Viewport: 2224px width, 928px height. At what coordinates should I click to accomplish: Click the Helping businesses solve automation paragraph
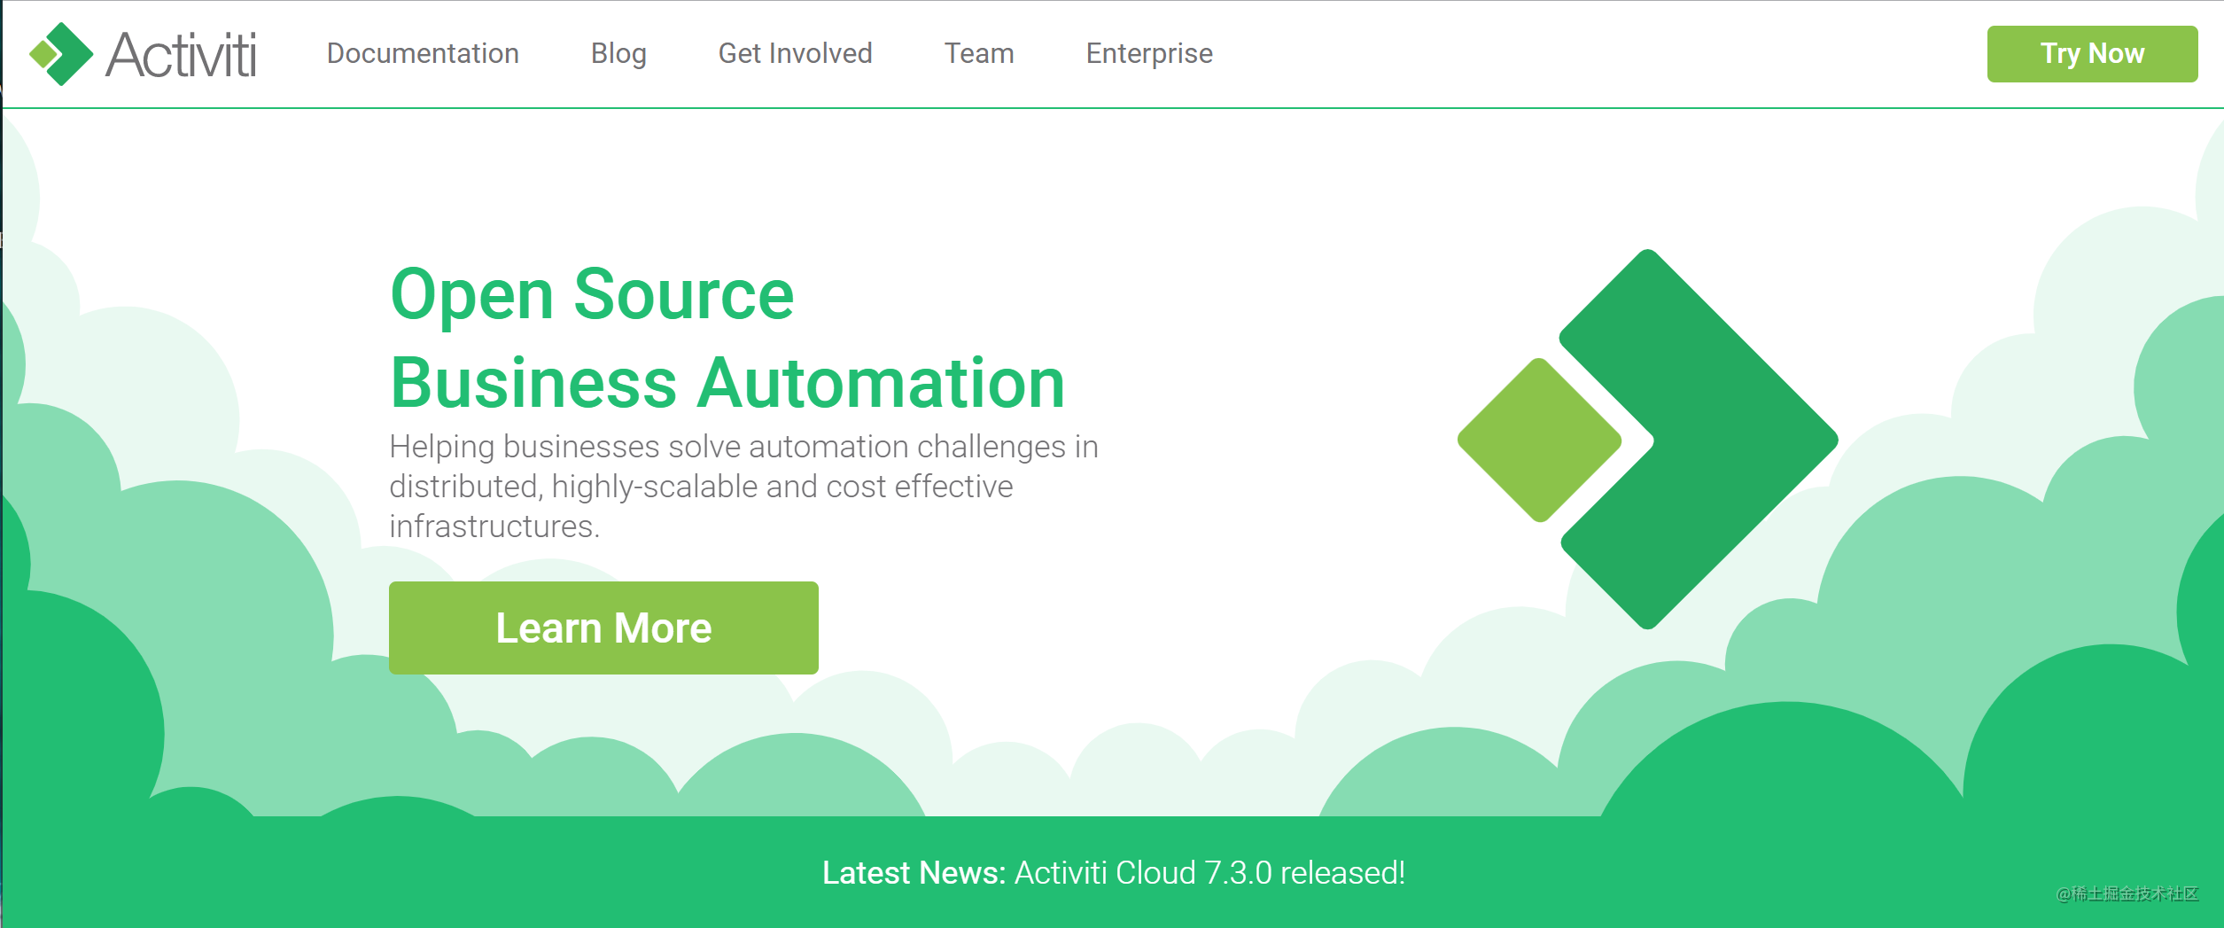[743, 486]
